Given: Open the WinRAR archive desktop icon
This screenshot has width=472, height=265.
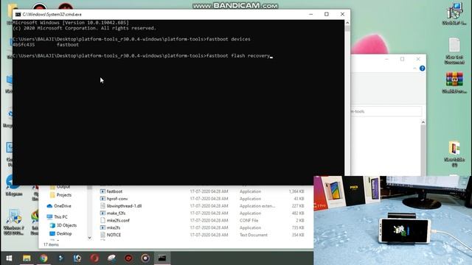Looking at the screenshot, I should [x=454, y=82].
